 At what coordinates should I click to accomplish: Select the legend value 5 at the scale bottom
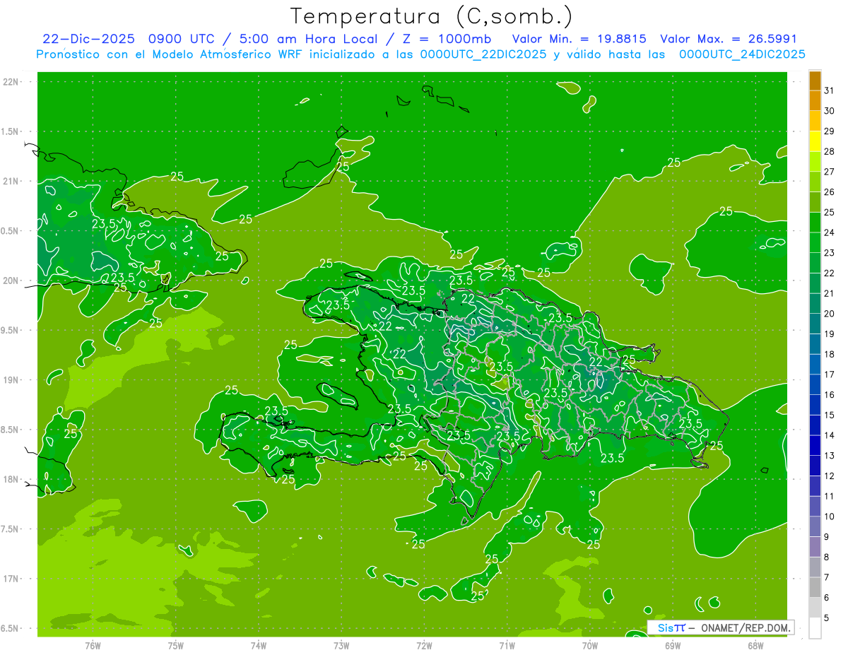(x=827, y=618)
